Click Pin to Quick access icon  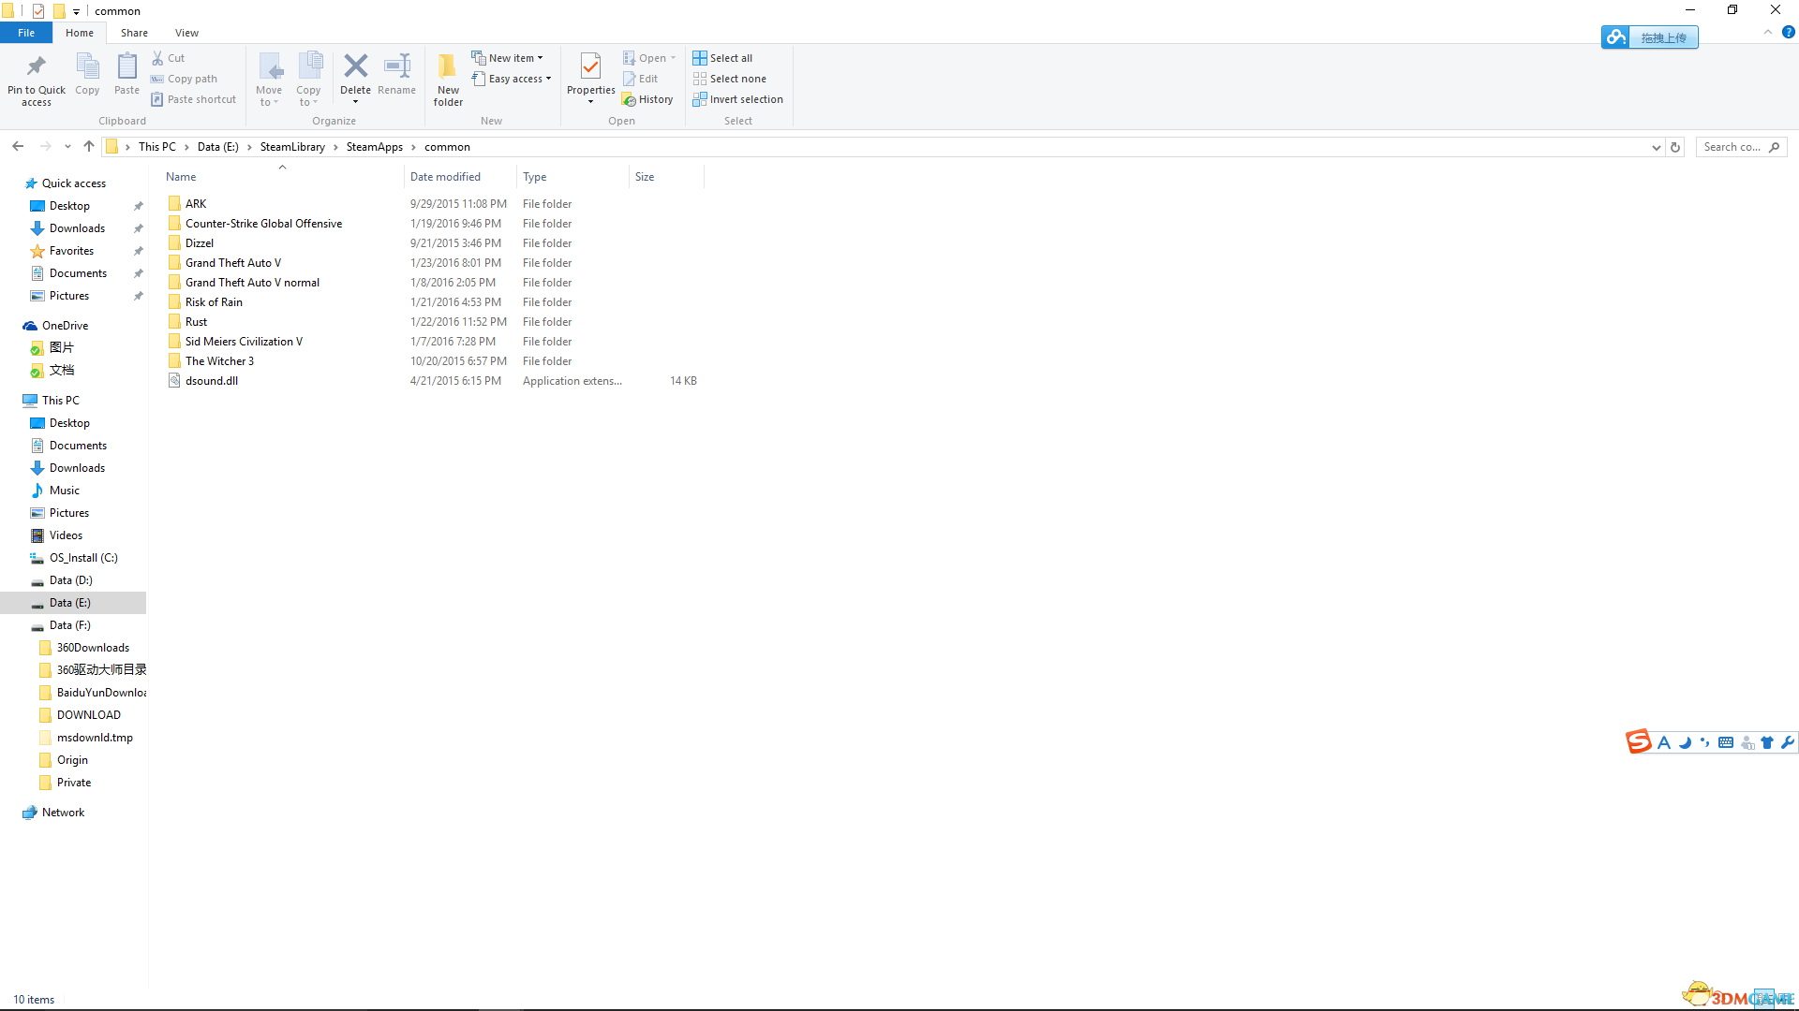pos(37,66)
